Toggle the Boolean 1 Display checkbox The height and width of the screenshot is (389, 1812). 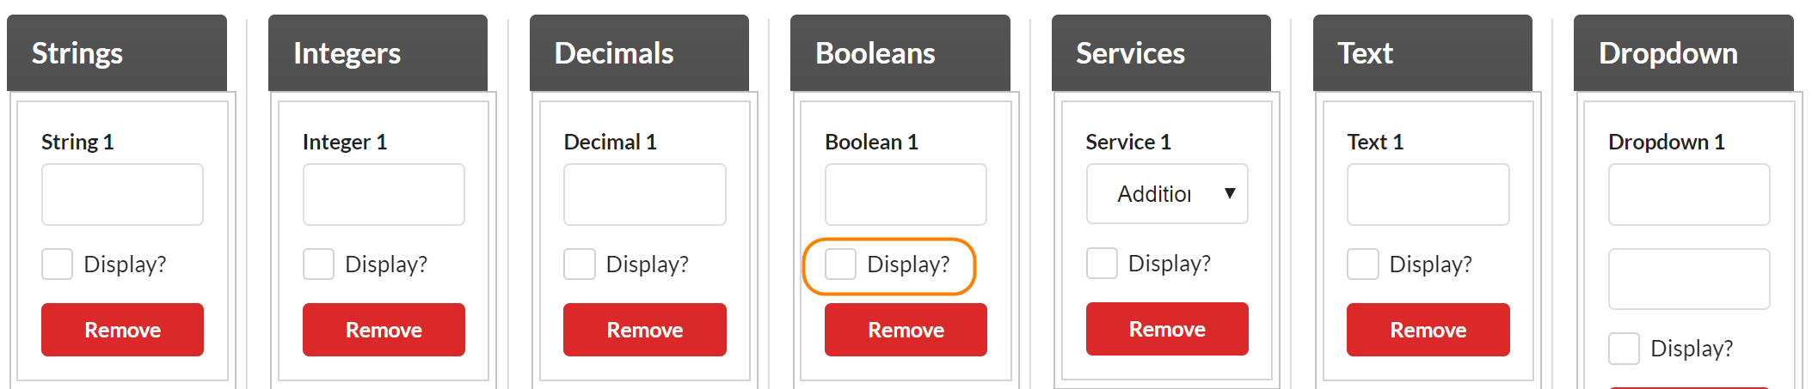tap(840, 264)
